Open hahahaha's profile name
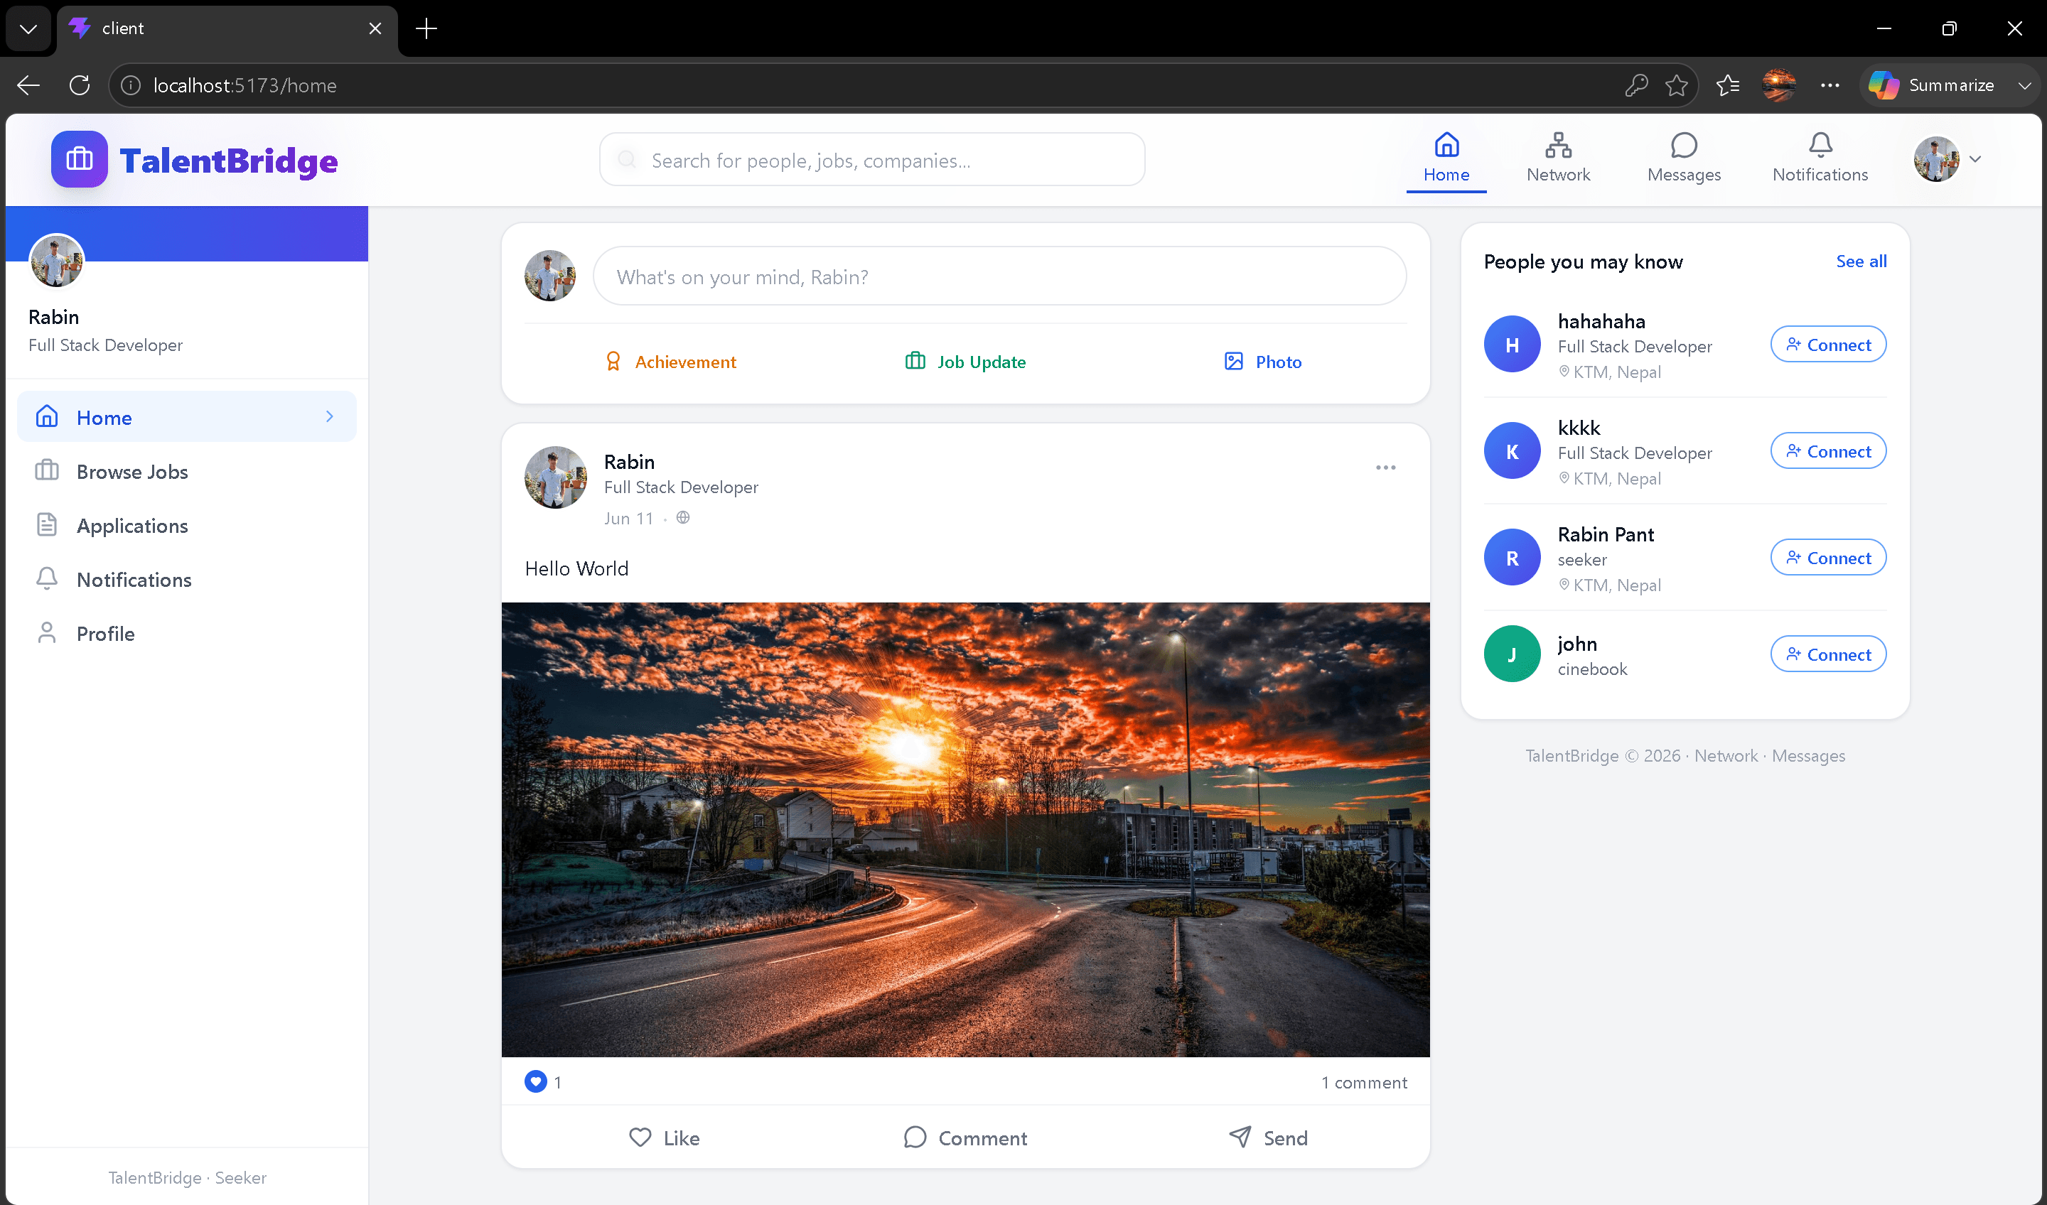The width and height of the screenshot is (2047, 1205). tap(1601, 322)
